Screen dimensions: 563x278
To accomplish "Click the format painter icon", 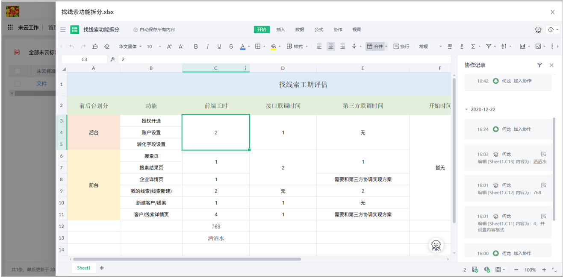I will pos(95,47).
